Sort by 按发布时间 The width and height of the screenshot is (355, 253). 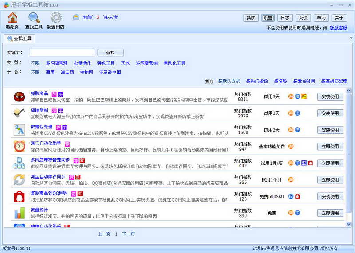point(304,81)
